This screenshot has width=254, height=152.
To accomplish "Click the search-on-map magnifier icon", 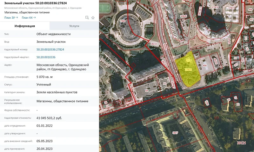I will 87,18.
